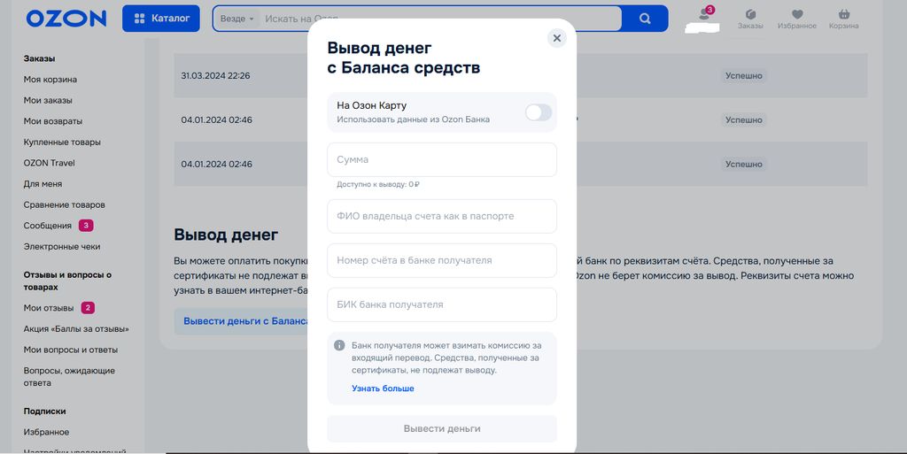Image resolution: width=907 pixels, height=454 pixels.
Task: Focus the БИК банка получателя field
Action: (442, 304)
